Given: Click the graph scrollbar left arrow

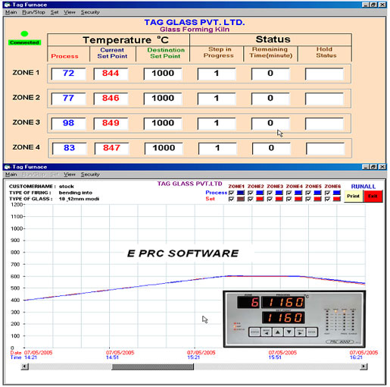Looking at the screenshot, I should [x=25, y=367].
